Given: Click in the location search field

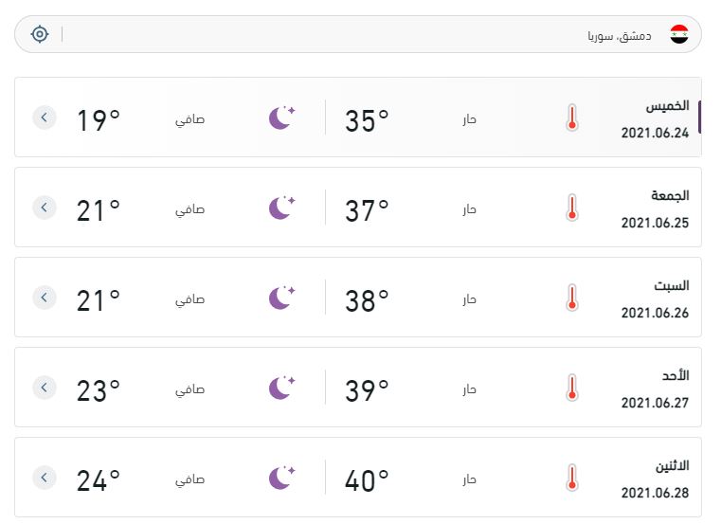Looking at the screenshot, I should [358, 34].
